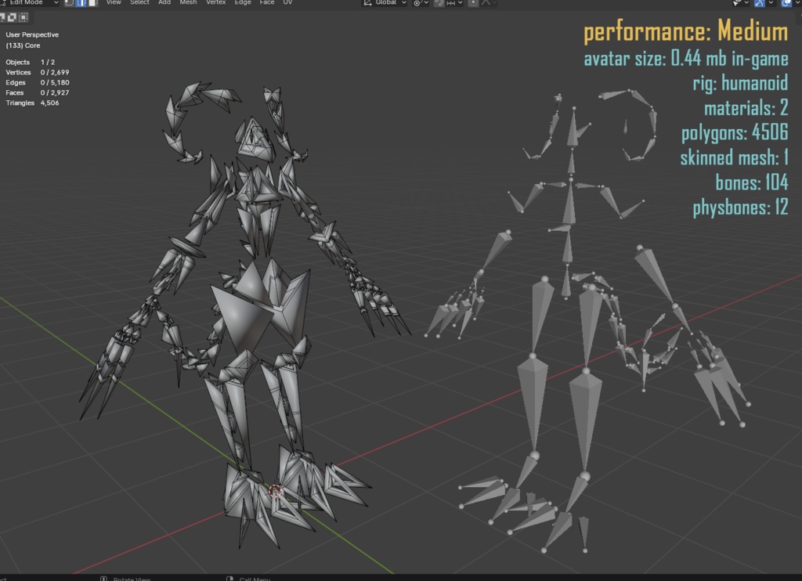Click the Call Menu icon in status bar

(229, 579)
